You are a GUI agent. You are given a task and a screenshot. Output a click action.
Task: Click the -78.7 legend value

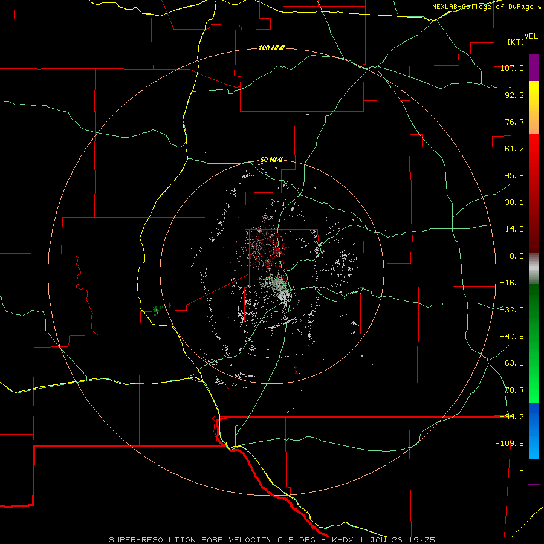pyautogui.click(x=512, y=390)
